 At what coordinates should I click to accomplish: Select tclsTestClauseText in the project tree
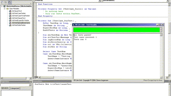click(x=19, y=18)
